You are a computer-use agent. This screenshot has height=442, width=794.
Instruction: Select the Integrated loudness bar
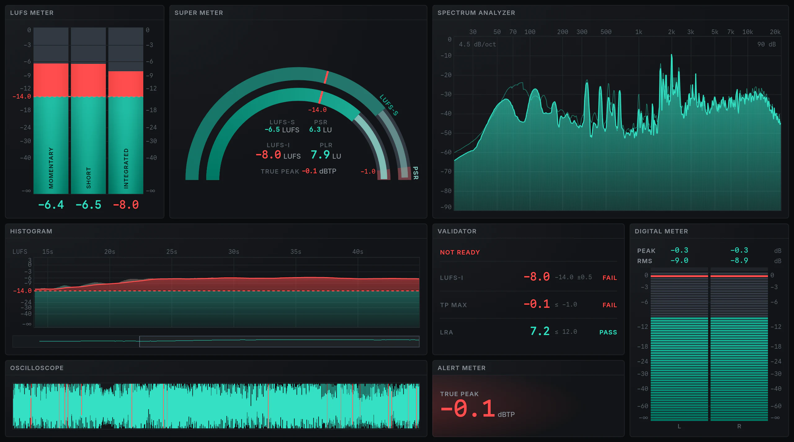[126, 111]
